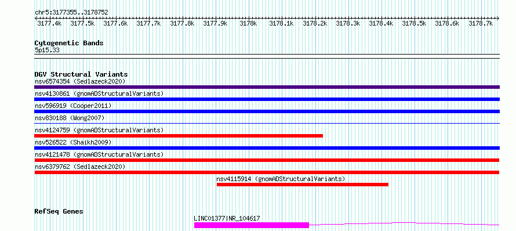Open the nsv6379762 (Sedlazeck2020) variant label
This screenshot has height=231, width=516.
coord(80,167)
